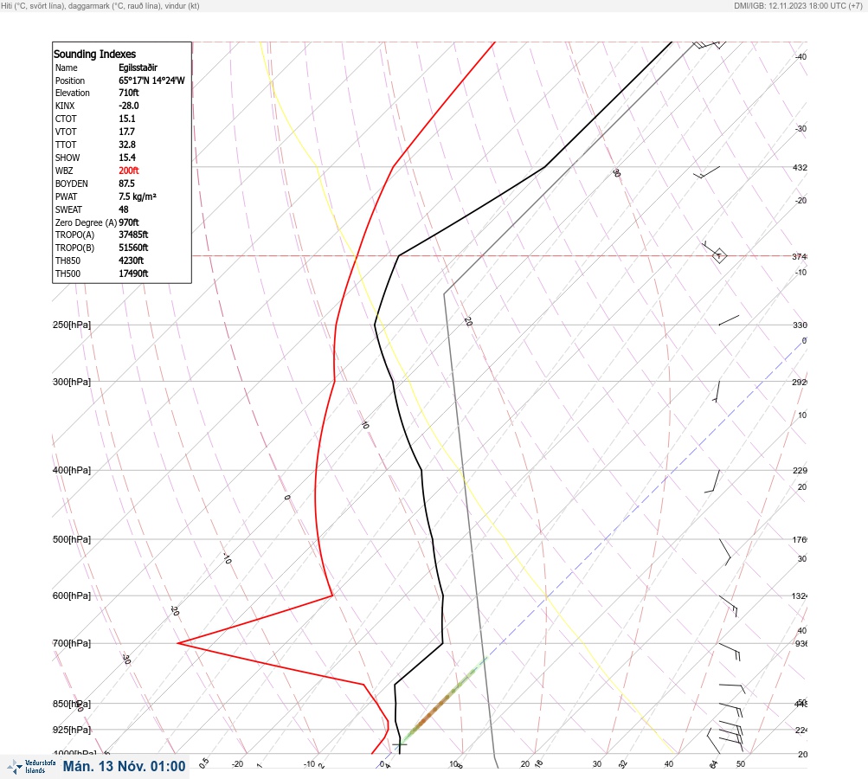Image resolution: width=868 pixels, height=779 pixels.
Task: Click the wind barb at the 700 hPa level
Action: [x=730, y=651]
